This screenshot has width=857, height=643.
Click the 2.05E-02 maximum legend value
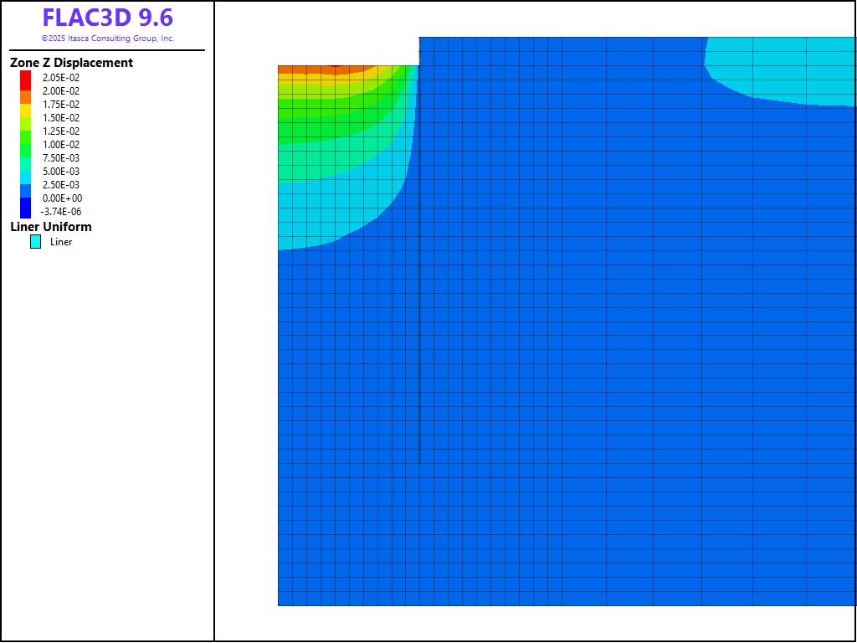[61, 78]
